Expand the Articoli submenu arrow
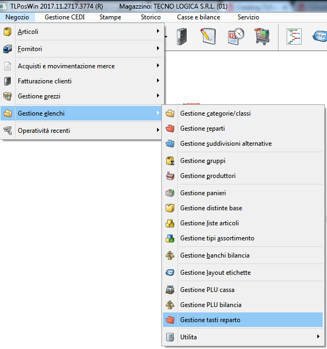Viewport: 327px width, 349px height. [x=158, y=32]
